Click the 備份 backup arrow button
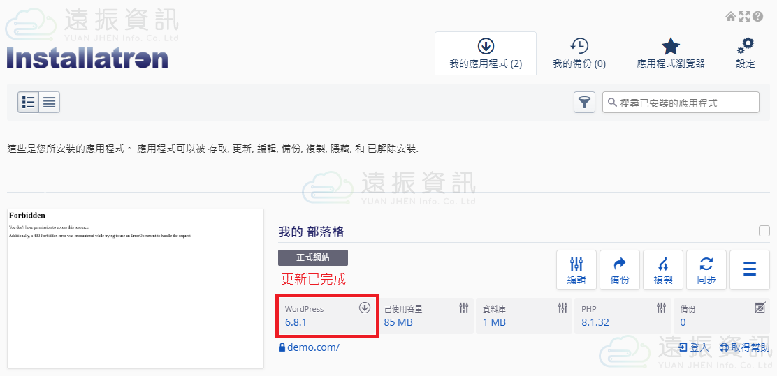The image size is (777, 376). point(619,270)
